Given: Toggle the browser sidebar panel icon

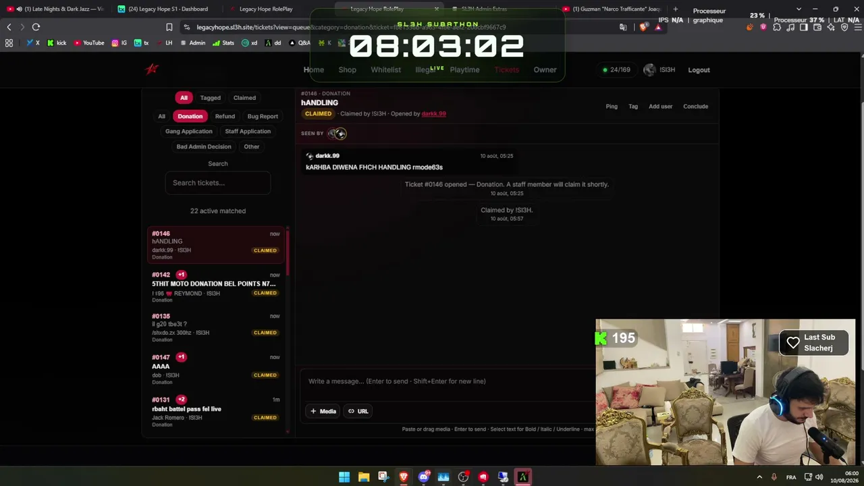Looking at the screenshot, I should [x=804, y=27].
